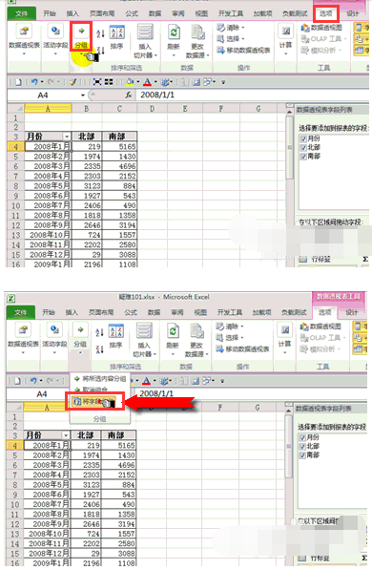Click 移动数据透视表 in lower screenshot ribbon
This screenshot has height=570, width=372.
coord(243,349)
